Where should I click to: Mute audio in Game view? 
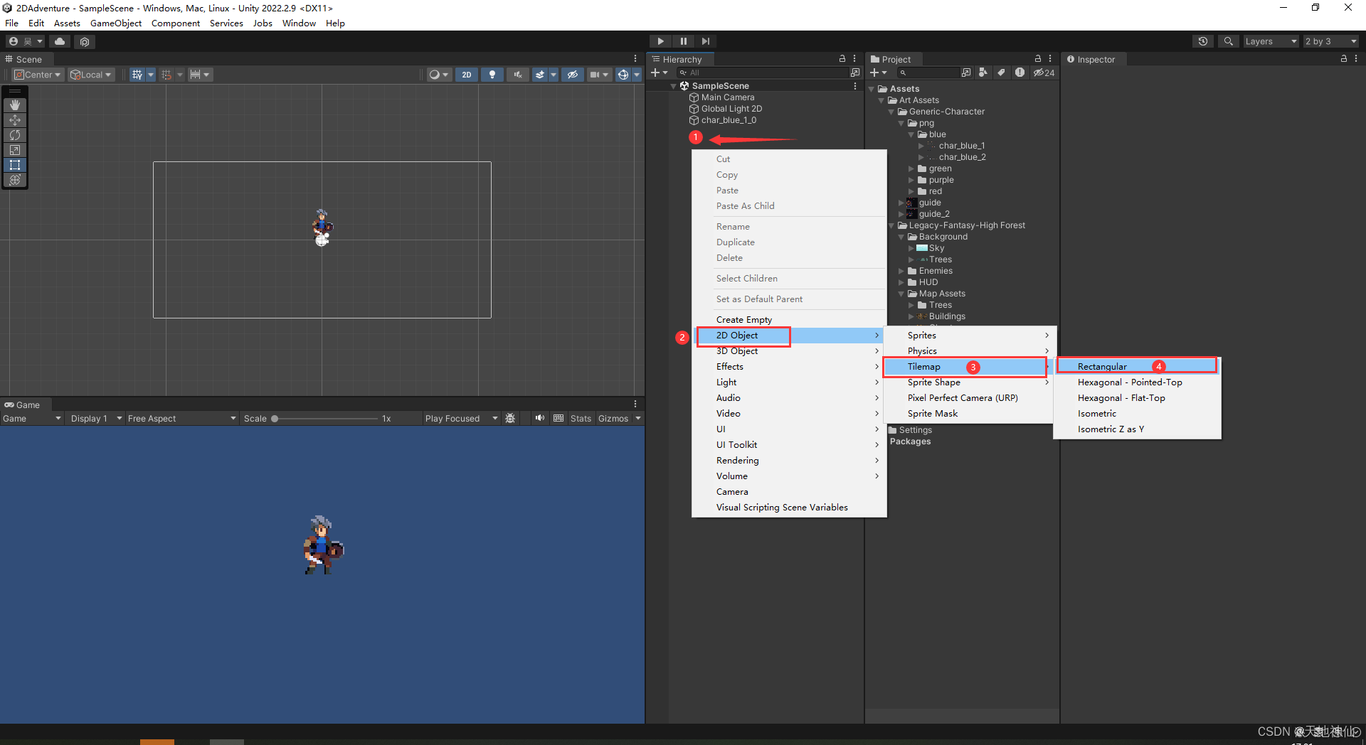[540, 419]
